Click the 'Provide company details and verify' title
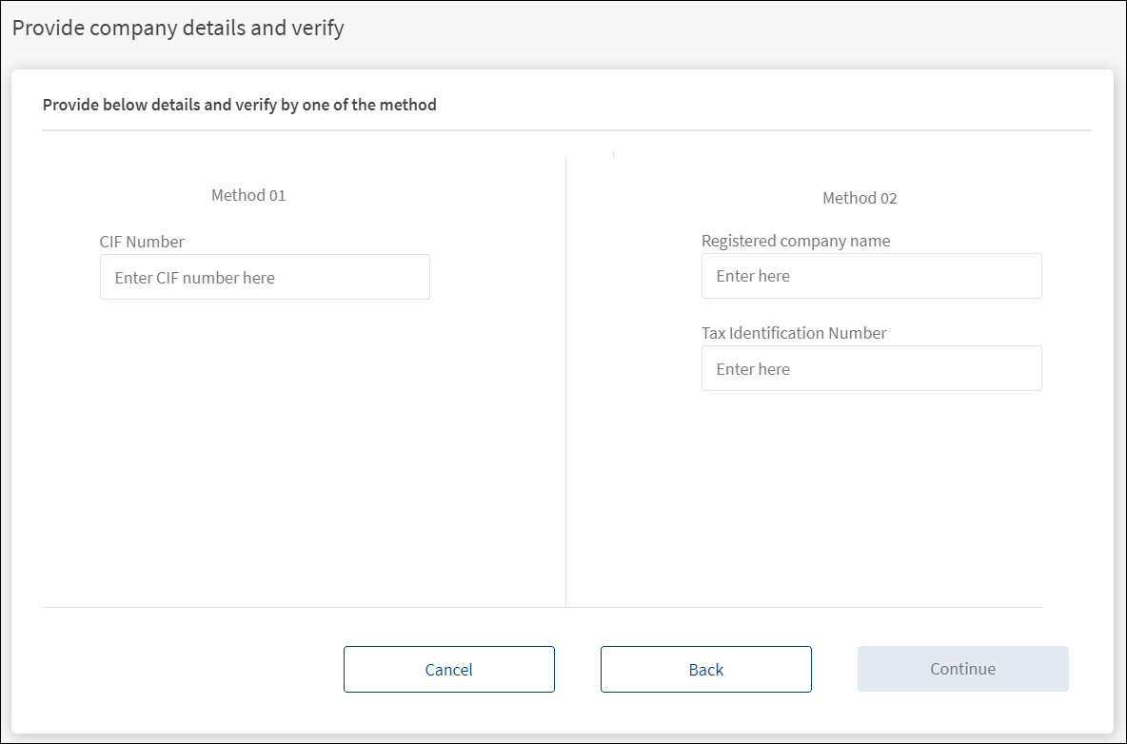This screenshot has height=744, width=1127. (178, 29)
